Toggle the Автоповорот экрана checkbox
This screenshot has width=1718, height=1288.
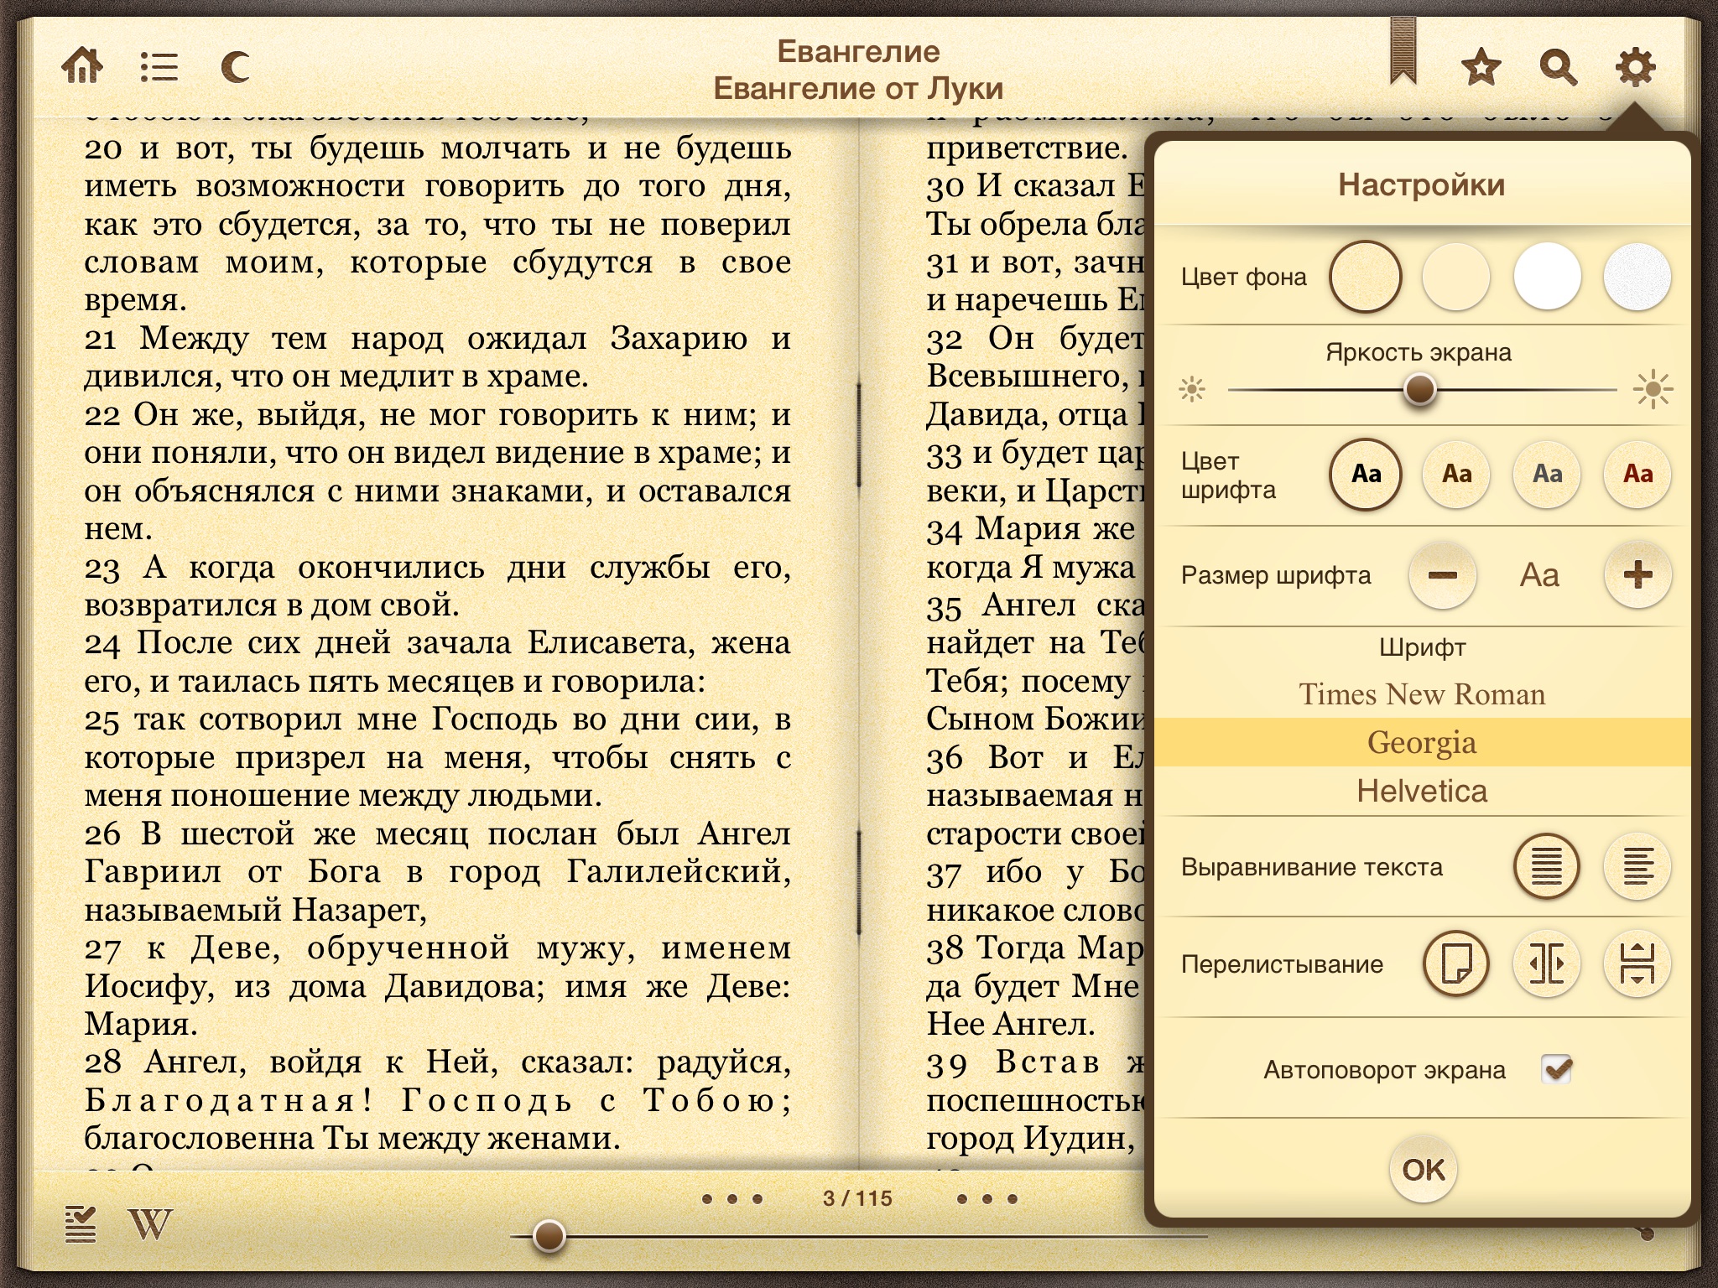tap(1557, 1069)
